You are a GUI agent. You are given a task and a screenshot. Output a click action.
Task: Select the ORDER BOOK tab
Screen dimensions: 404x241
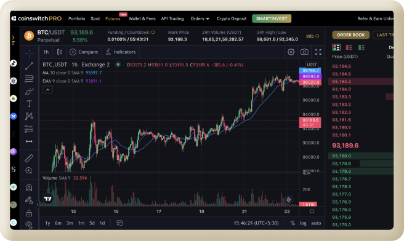point(350,34)
